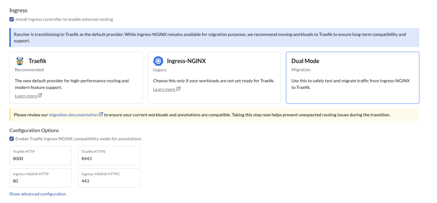The image size is (437, 203).
Task: Click the Dual Mode description text
Action: pyautogui.click(x=350, y=84)
